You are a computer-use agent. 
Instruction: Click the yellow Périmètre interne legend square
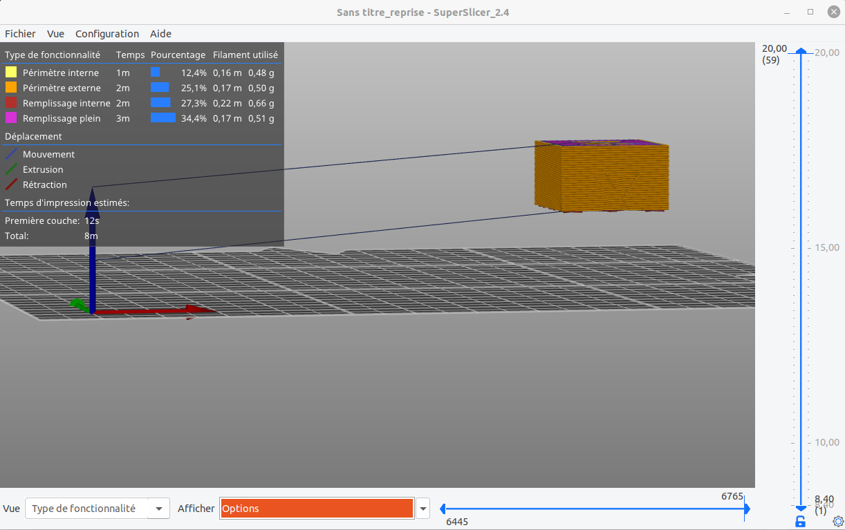[x=11, y=73]
